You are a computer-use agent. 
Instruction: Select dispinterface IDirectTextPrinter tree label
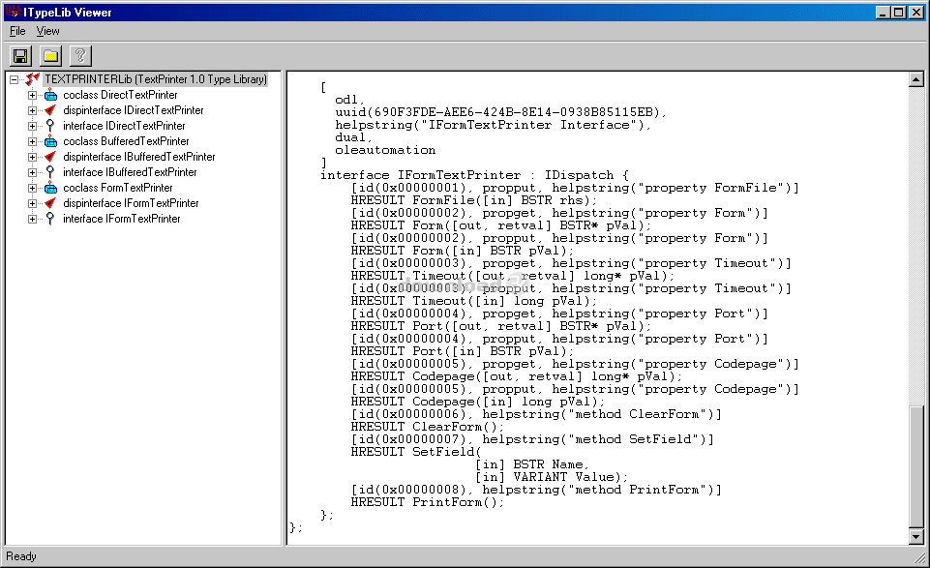point(134,110)
